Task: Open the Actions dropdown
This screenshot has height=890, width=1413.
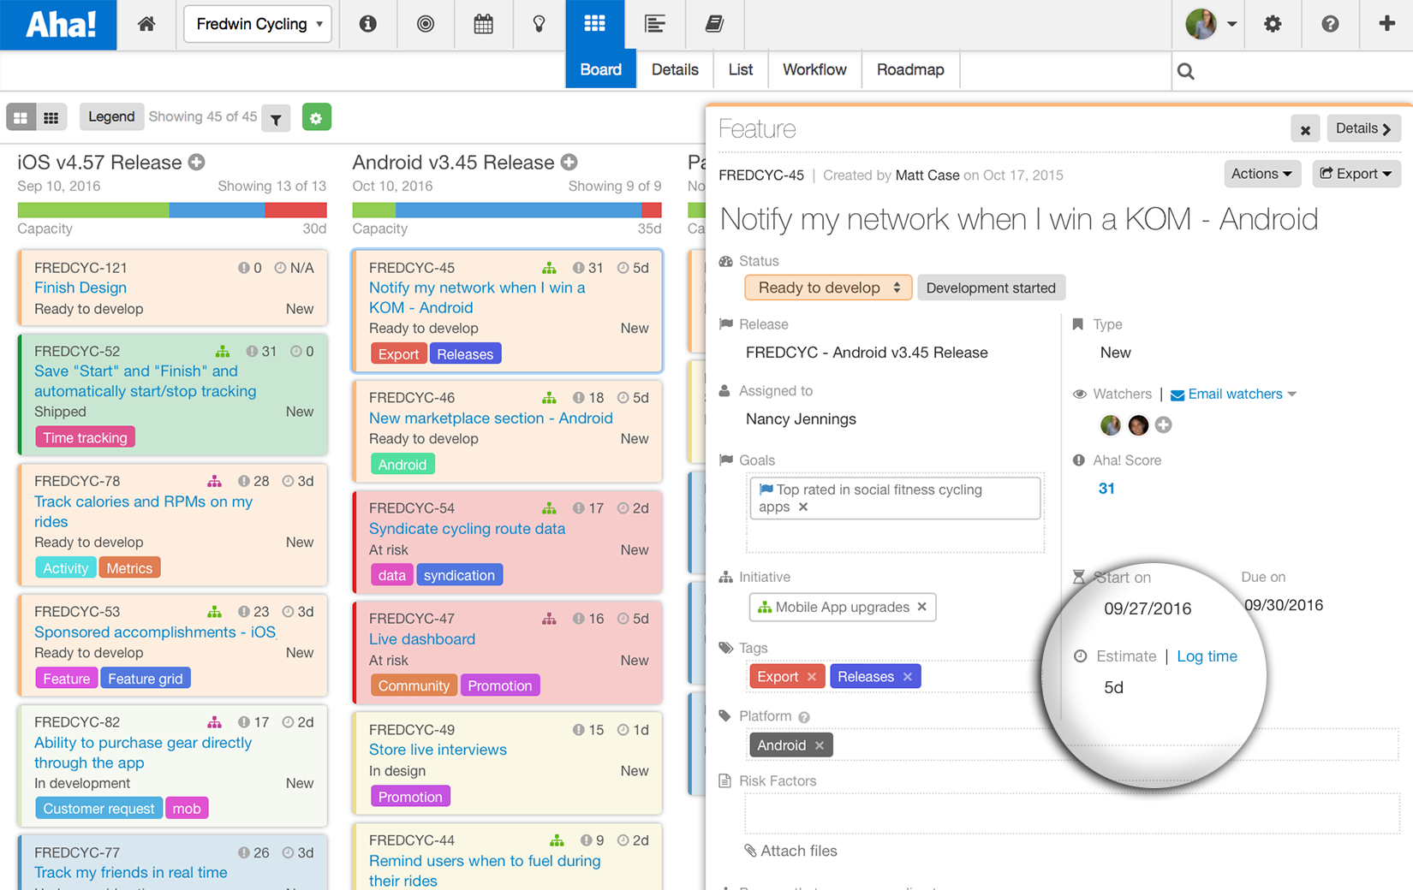Action: pyautogui.click(x=1261, y=174)
